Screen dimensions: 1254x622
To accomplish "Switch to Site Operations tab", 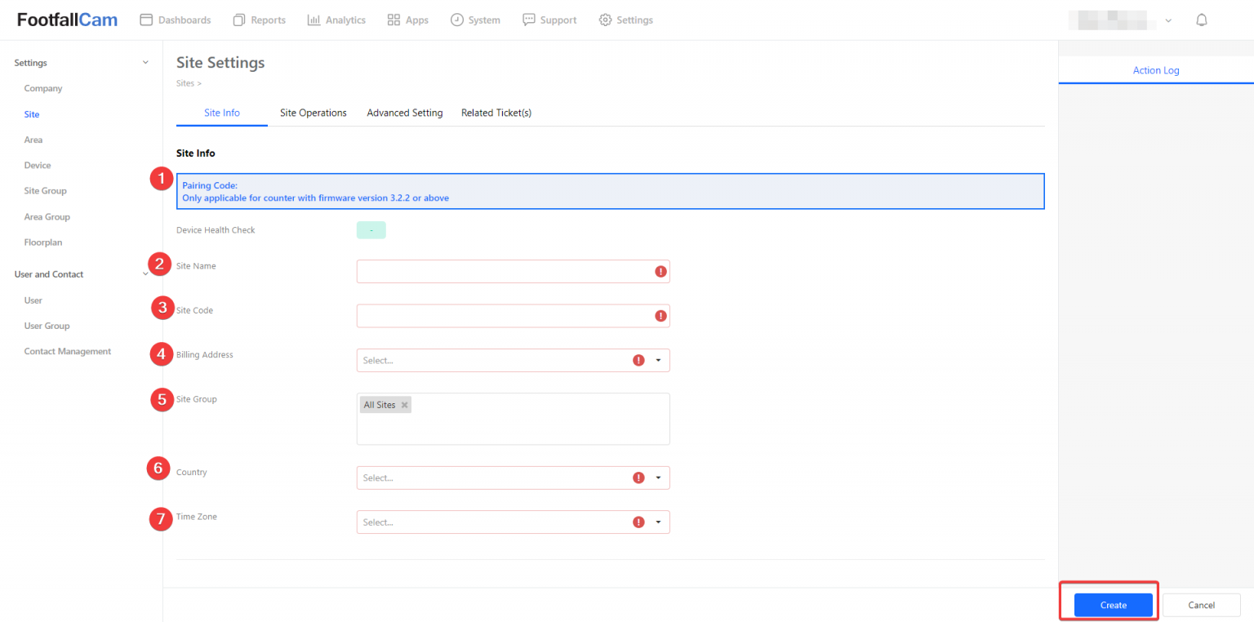I will (313, 113).
